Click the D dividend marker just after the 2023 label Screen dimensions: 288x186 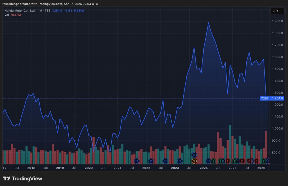click(x=180, y=161)
